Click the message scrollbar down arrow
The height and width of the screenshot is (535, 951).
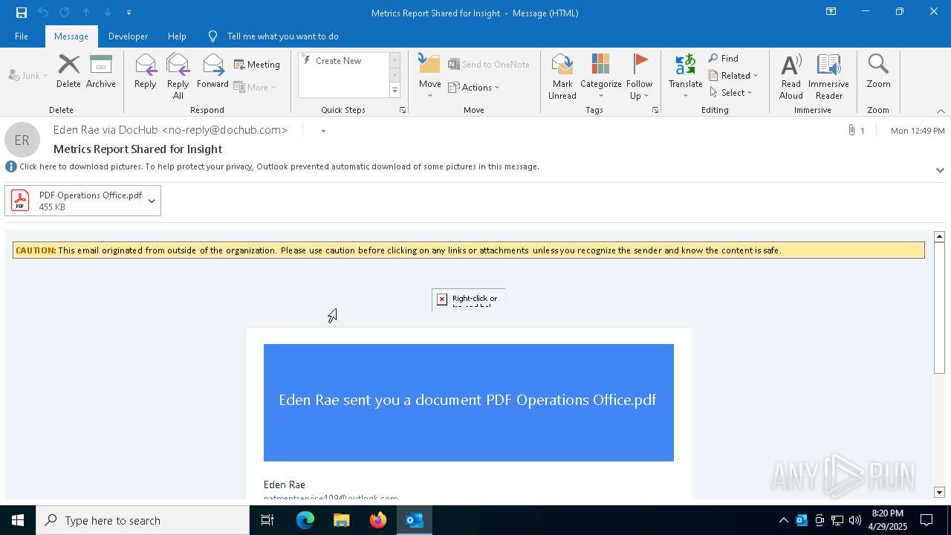click(x=939, y=492)
